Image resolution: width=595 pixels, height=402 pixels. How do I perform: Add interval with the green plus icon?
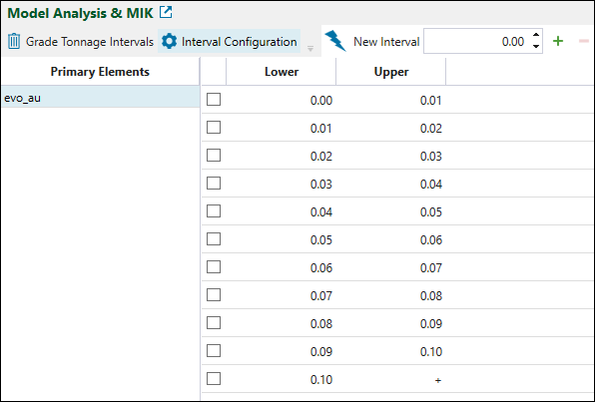(x=558, y=41)
